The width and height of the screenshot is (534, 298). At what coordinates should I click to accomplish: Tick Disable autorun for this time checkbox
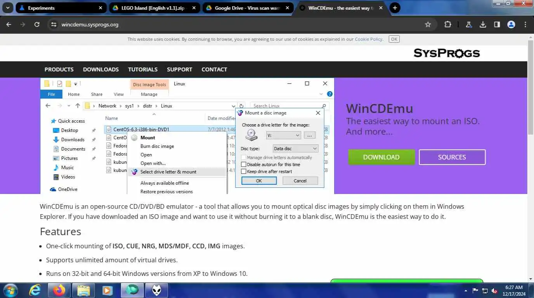click(244, 165)
